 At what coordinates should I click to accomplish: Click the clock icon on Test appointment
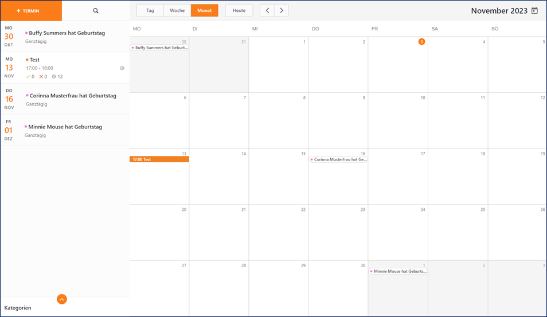coord(122,68)
